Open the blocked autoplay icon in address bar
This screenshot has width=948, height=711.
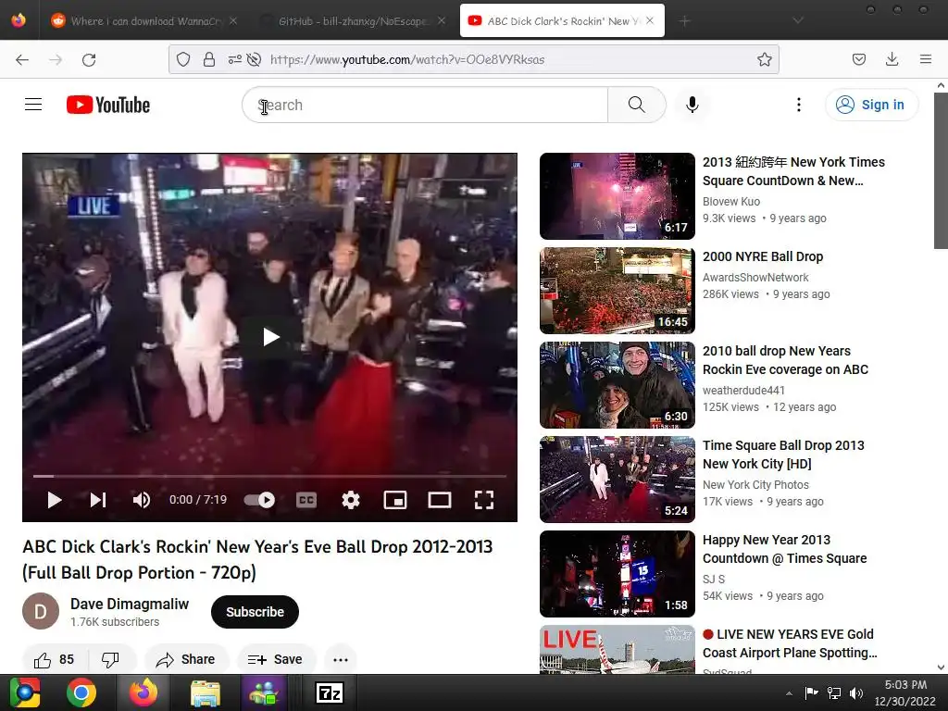click(255, 59)
